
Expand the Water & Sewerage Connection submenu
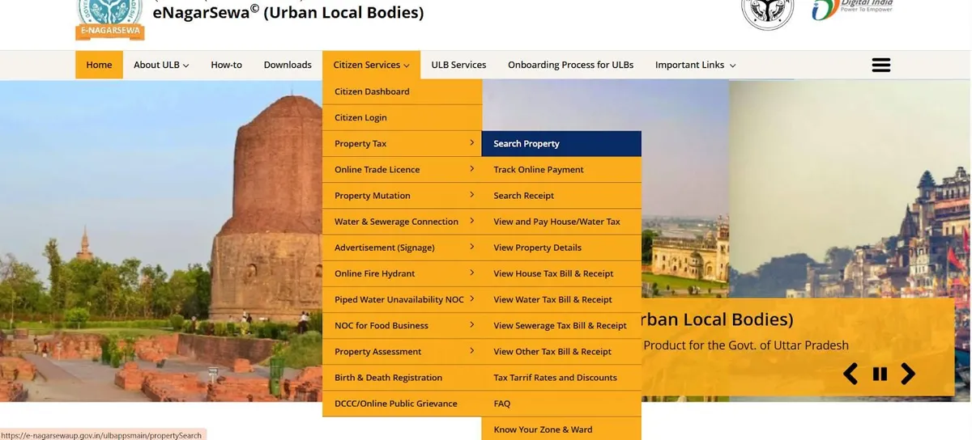coord(402,222)
